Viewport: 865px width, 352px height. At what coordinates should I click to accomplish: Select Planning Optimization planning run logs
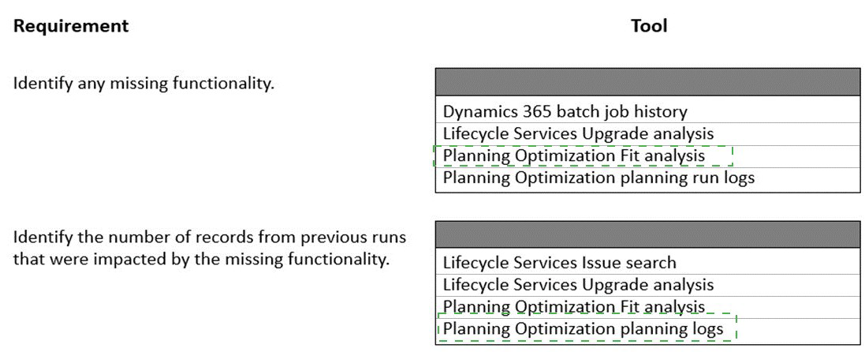598,178
